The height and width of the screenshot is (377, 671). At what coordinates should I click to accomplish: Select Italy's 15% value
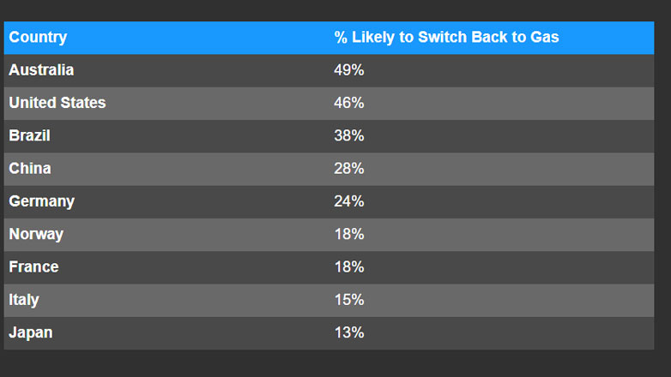pos(349,300)
